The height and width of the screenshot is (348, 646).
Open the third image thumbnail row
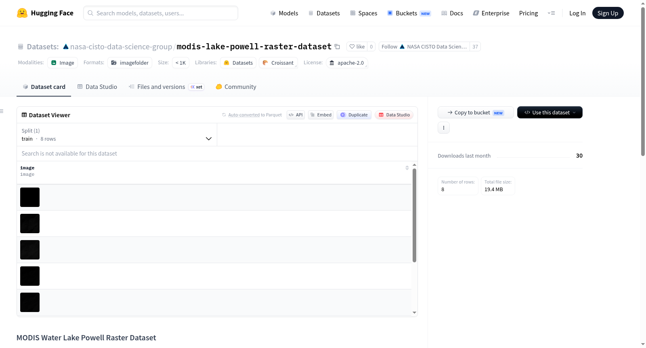(x=30, y=250)
